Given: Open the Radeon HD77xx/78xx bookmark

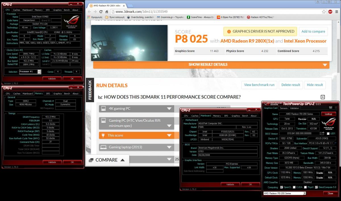Looking at the screenshot, I should [260, 17].
